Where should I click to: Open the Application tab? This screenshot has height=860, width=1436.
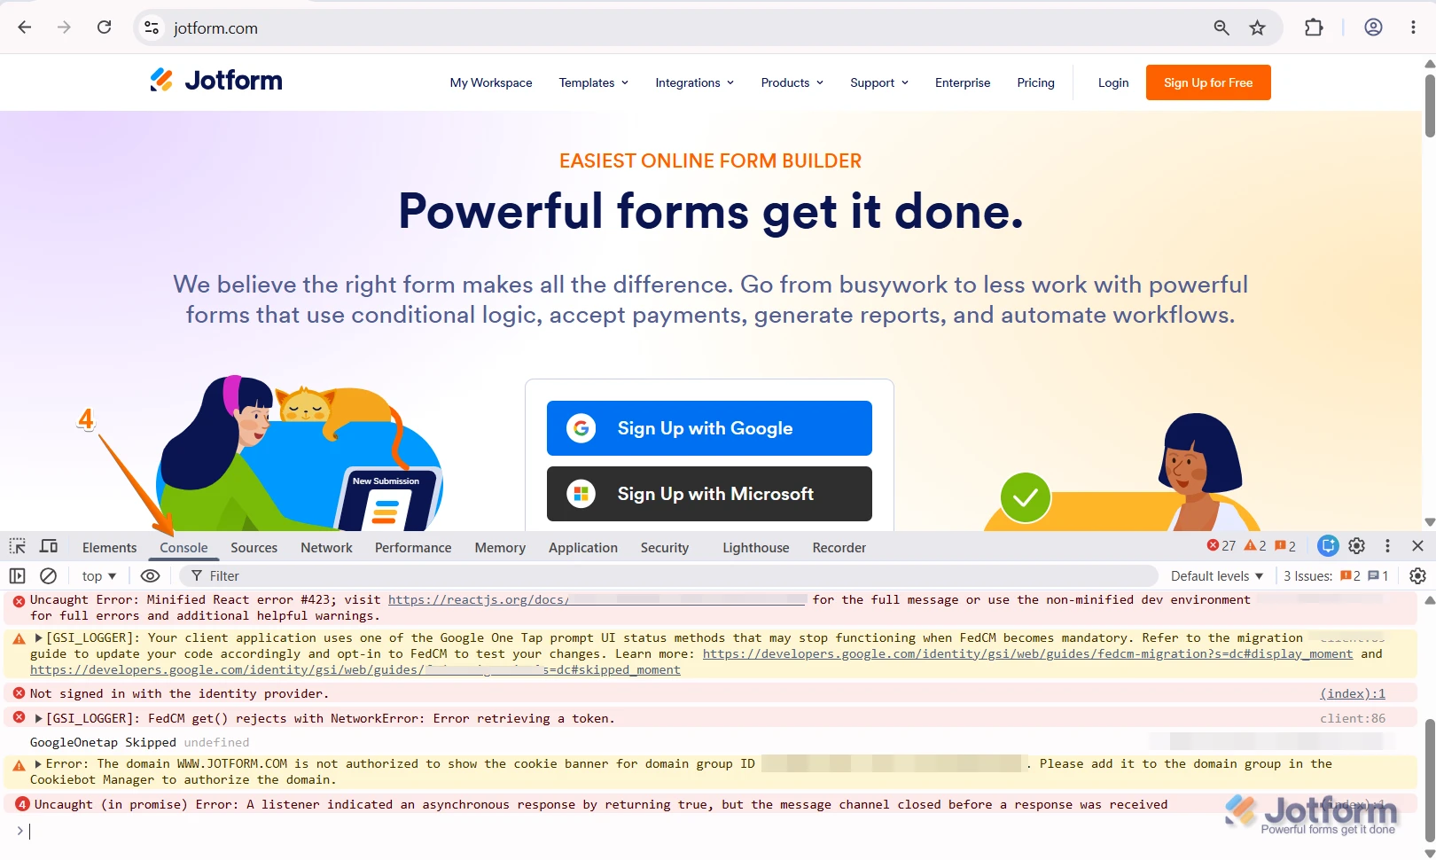tap(583, 548)
